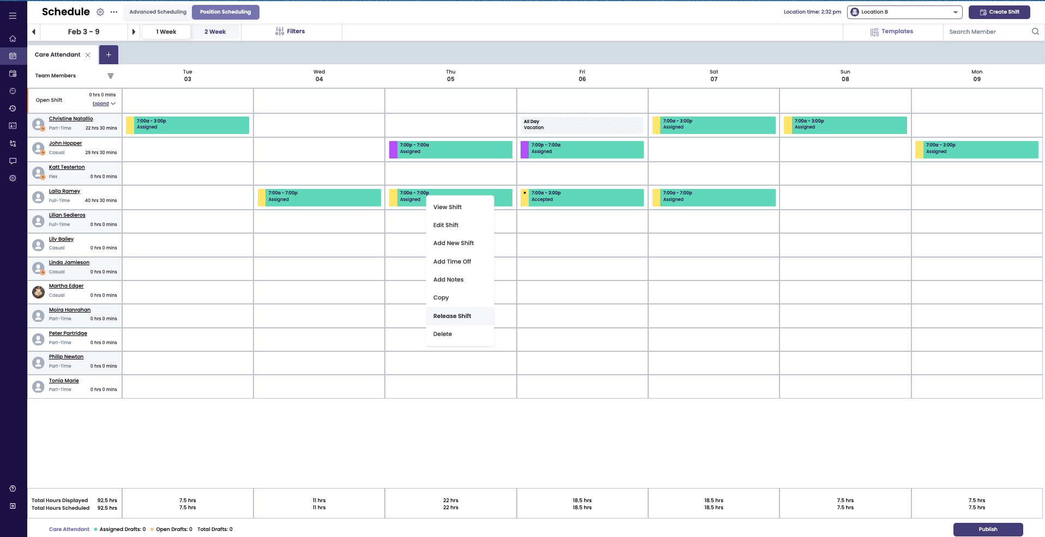The height and width of the screenshot is (537, 1045).
Task: Switch to the 2 Week view
Action: 215,32
